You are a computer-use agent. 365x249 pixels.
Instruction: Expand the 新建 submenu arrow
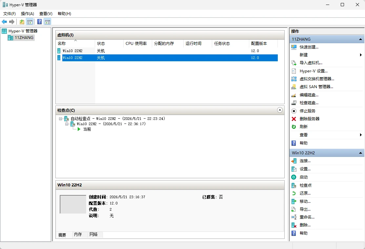[x=361, y=55]
